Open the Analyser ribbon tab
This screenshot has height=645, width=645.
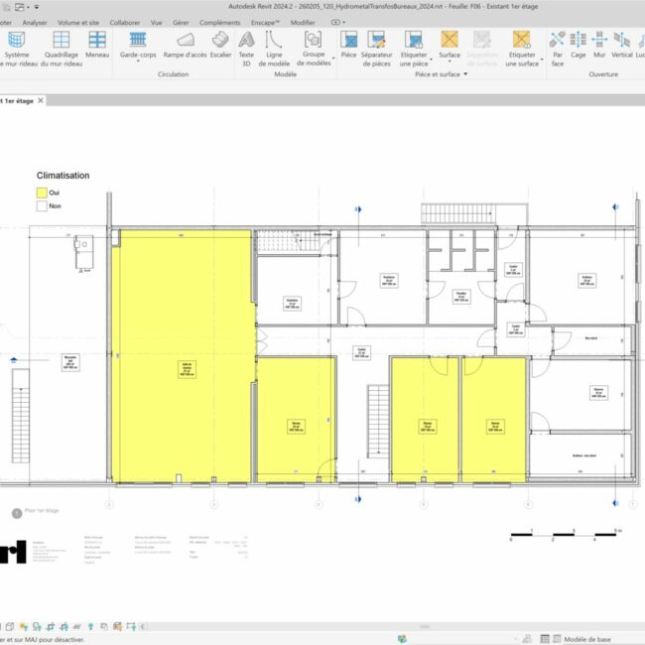coord(35,23)
